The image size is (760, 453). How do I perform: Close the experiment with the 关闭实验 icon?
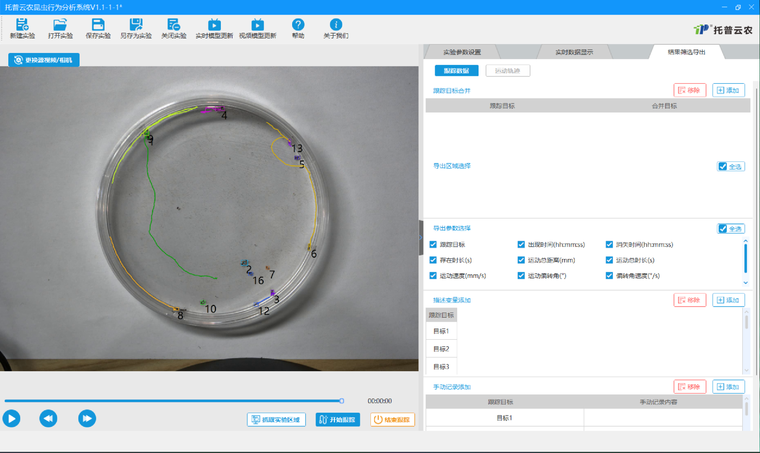click(x=173, y=25)
